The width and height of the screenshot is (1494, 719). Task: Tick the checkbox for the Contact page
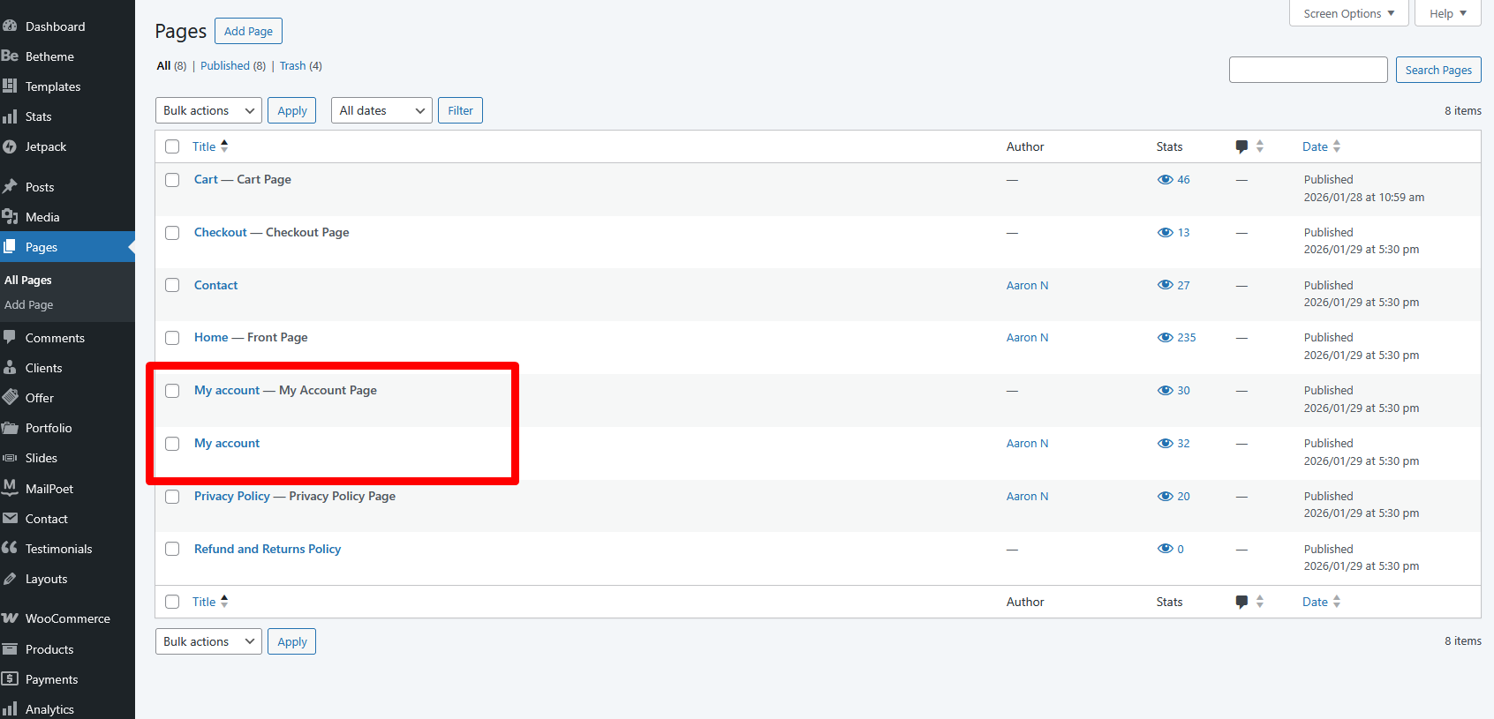pos(172,285)
